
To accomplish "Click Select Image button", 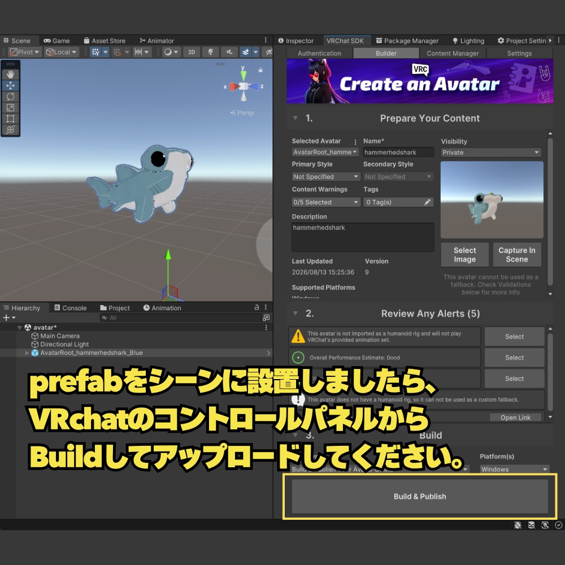I will [465, 254].
